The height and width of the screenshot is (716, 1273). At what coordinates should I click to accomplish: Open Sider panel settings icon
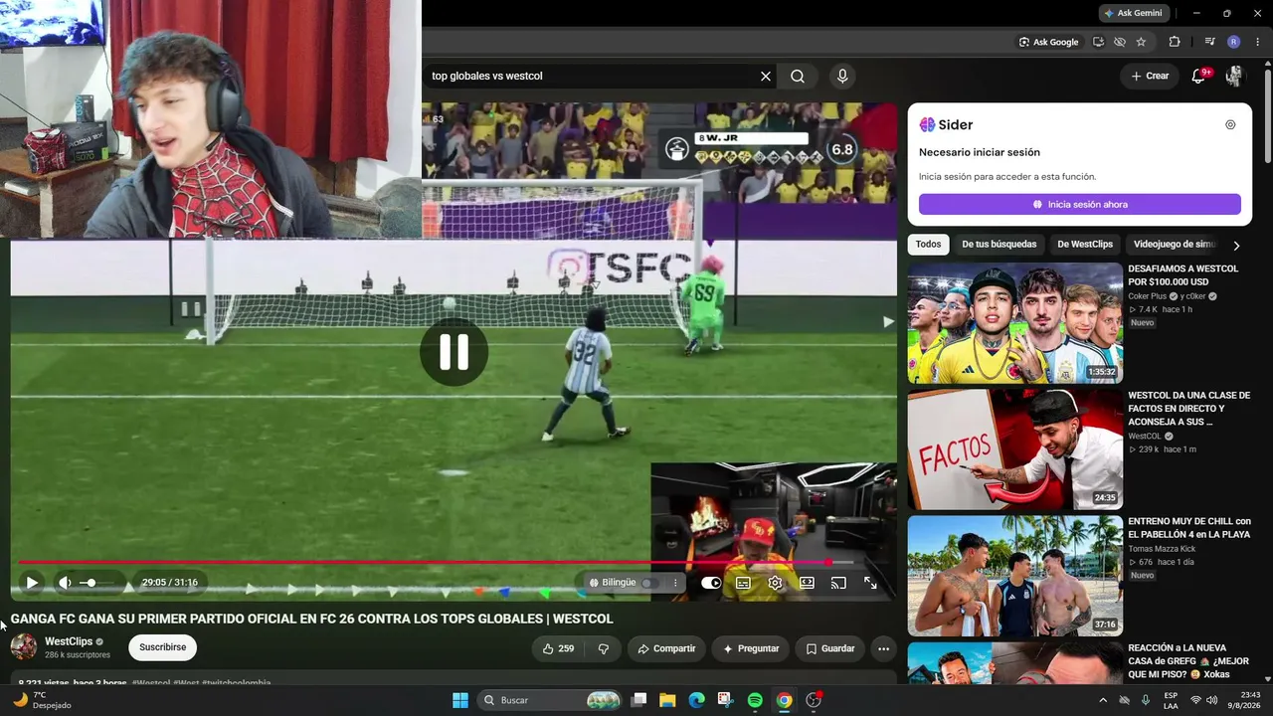(1230, 124)
